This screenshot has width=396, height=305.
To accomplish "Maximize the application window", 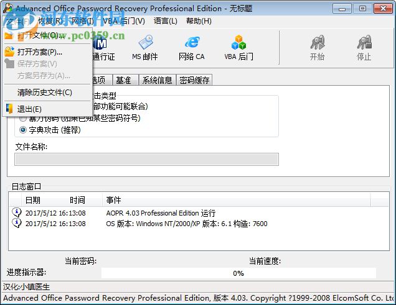I will 362,9.
